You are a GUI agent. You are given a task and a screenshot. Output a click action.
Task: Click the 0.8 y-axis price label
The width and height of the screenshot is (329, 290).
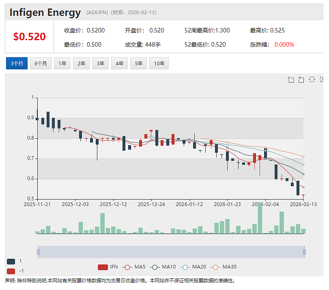pos(30,138)
